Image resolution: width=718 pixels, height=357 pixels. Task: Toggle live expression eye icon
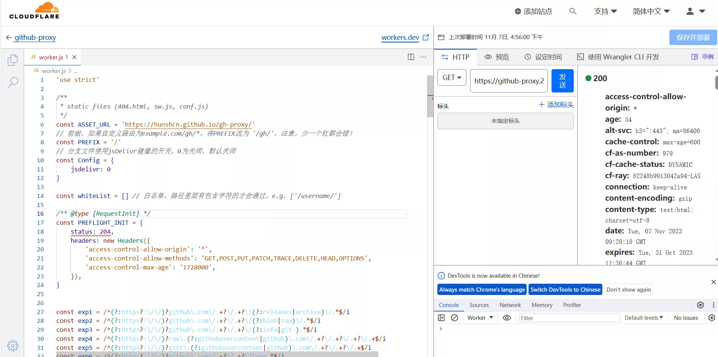click(x=507, y=318)
